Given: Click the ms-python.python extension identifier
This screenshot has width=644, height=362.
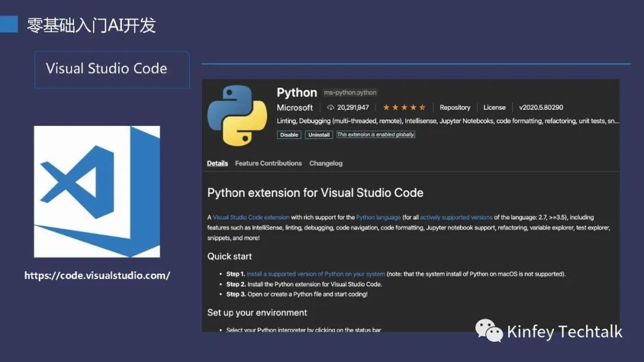Looking at the screenshot, I should pos(350,93).
